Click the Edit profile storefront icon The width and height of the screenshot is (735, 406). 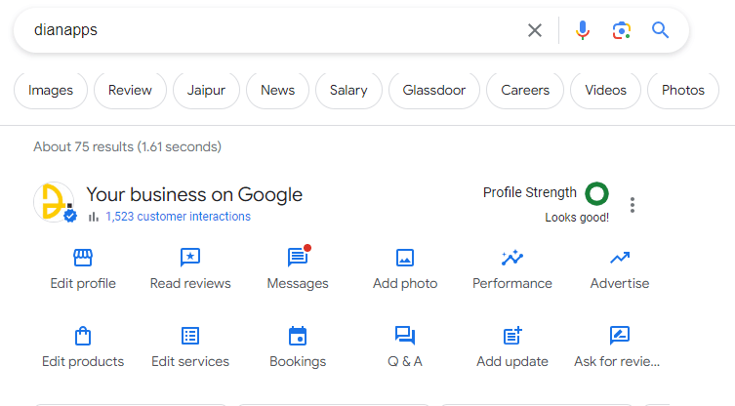coord(83,258)
